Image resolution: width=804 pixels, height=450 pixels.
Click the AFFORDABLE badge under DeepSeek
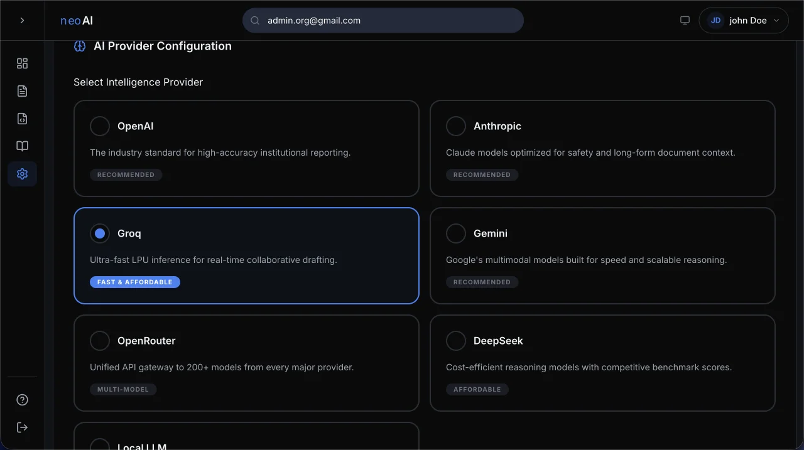477,389
